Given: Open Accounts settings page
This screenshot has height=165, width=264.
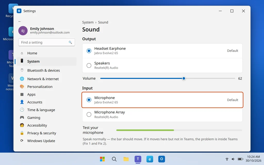Looking at the screenshot, I should coord(46,102).
